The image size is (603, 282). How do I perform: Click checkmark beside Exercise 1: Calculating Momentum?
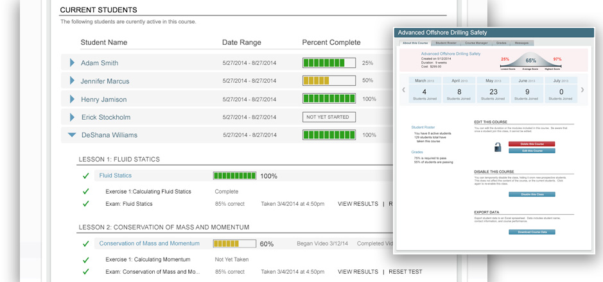tap(86, 260)
